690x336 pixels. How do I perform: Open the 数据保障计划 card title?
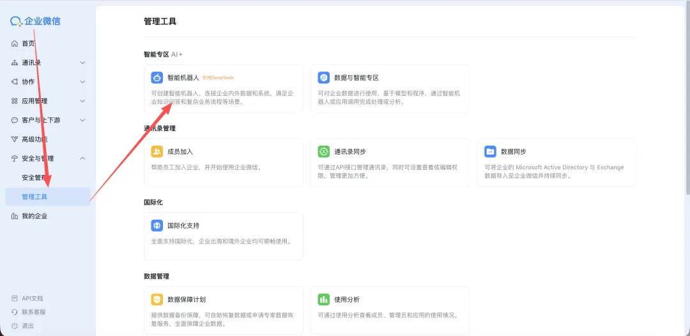(x=187, y=300)
